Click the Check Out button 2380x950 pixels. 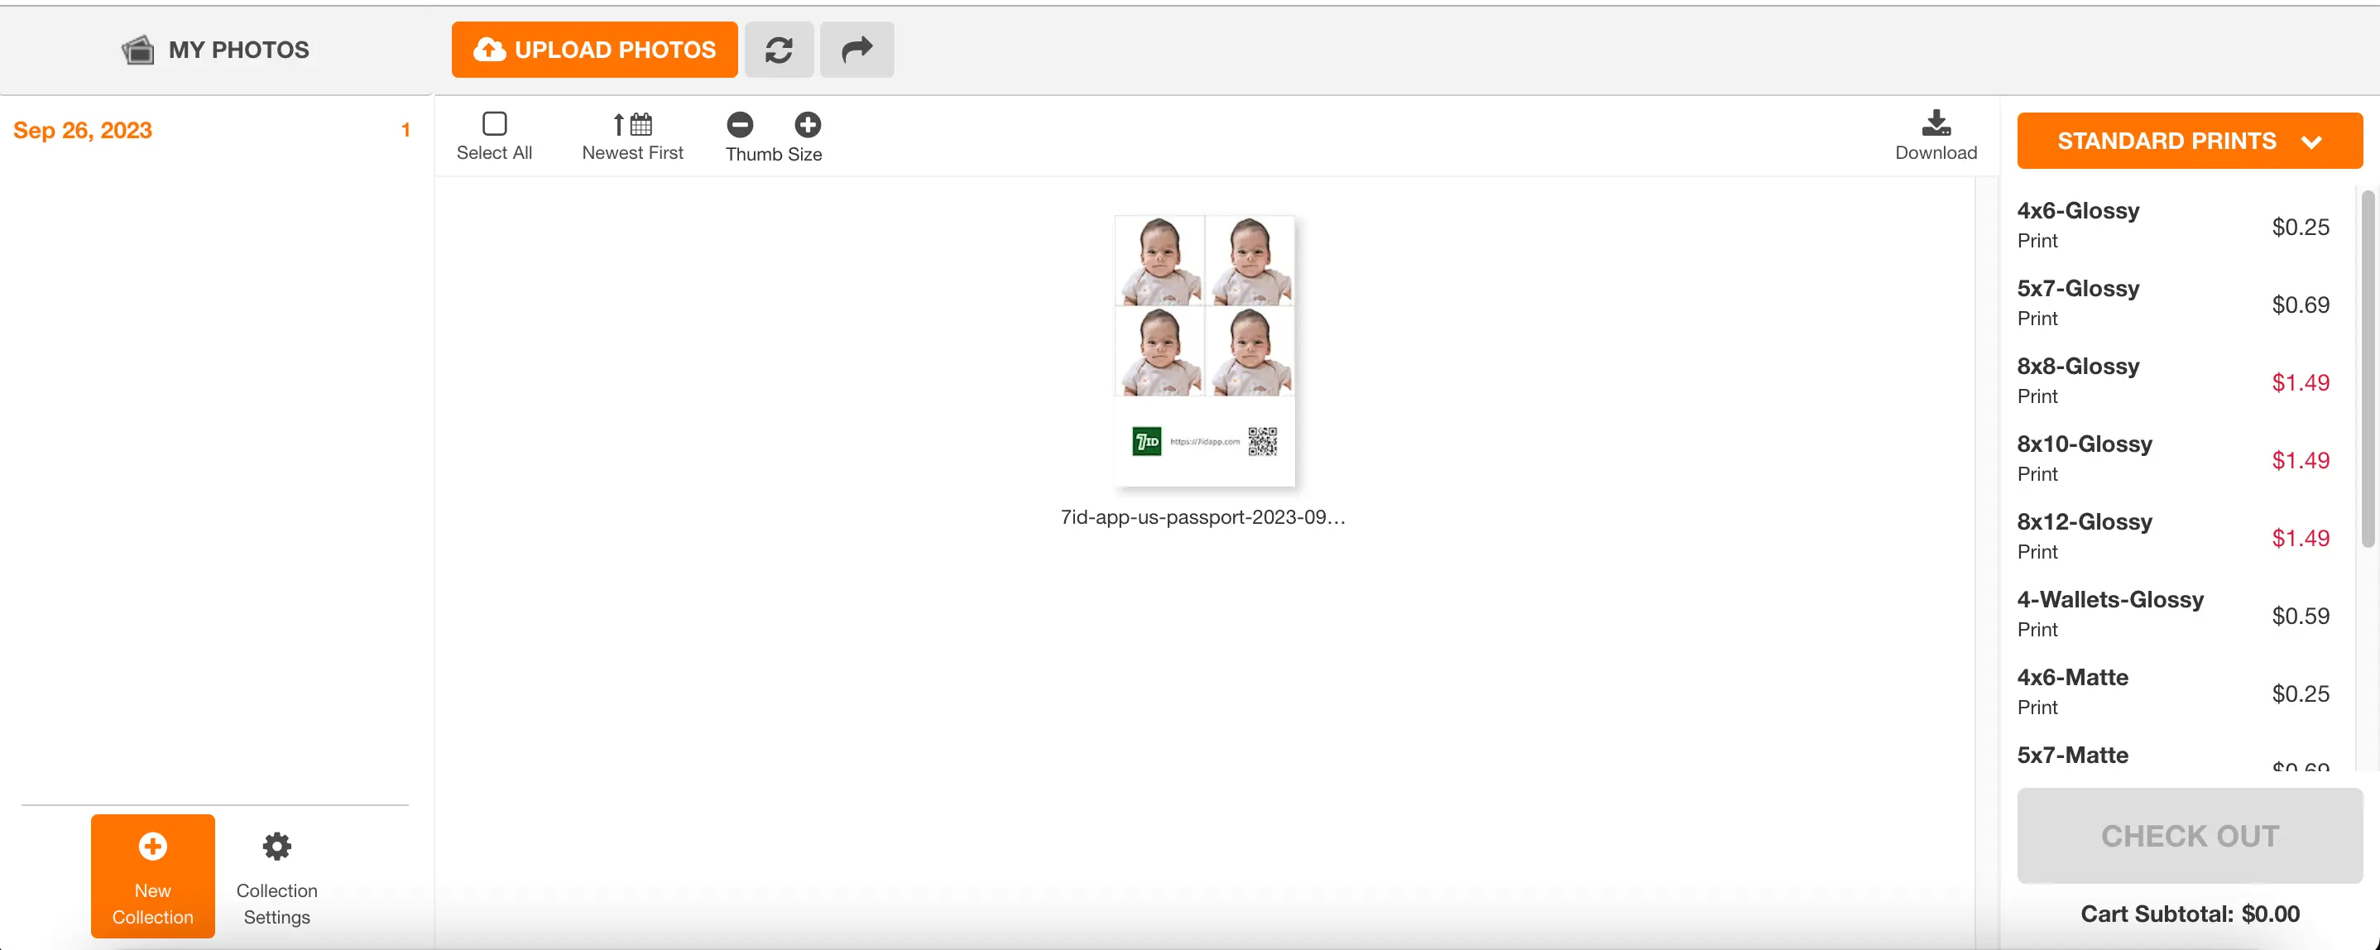[2189, 836]
